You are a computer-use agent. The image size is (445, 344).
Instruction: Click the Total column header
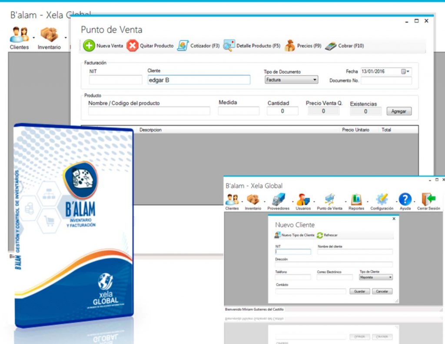(x=386, y=130)
